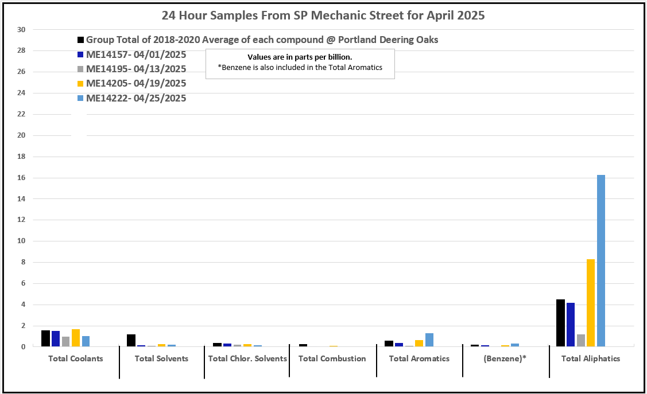The image size is (647, 394).
Task: Click the light blue ME14222 legend swatch
Action: point(81,99)
